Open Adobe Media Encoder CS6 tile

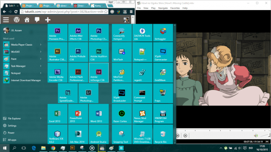pos(58,73)
